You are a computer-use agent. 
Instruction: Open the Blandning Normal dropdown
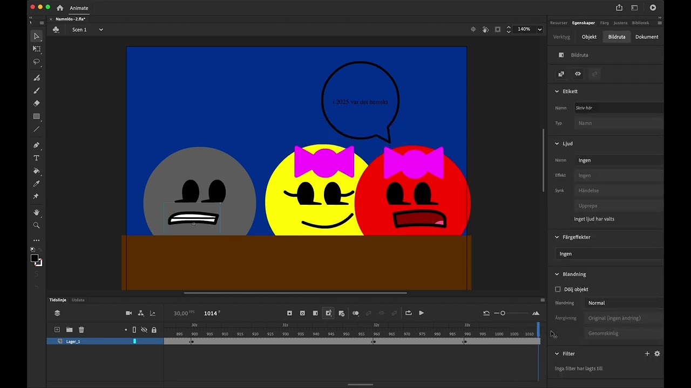[625, 303]
